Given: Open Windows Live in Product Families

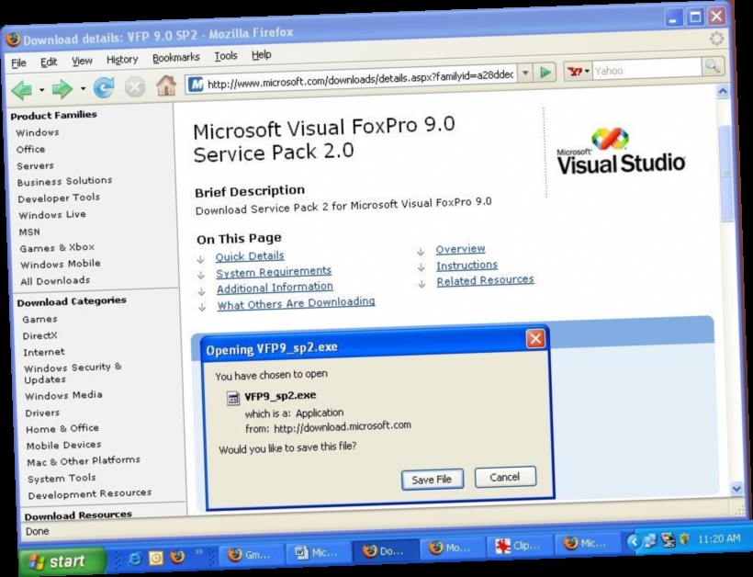Looking at the screenshot, I should coord(52,215).
